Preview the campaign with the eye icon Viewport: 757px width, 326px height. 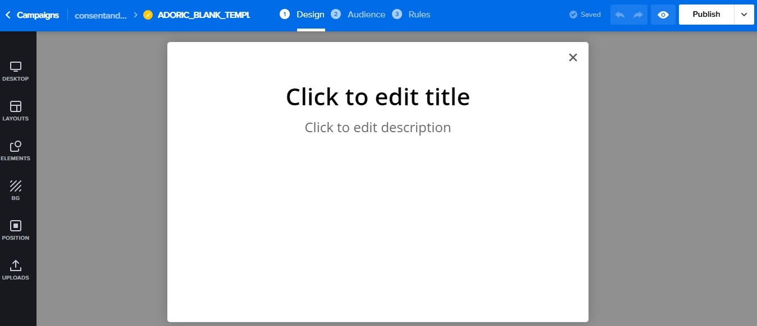tap(663, 14)
